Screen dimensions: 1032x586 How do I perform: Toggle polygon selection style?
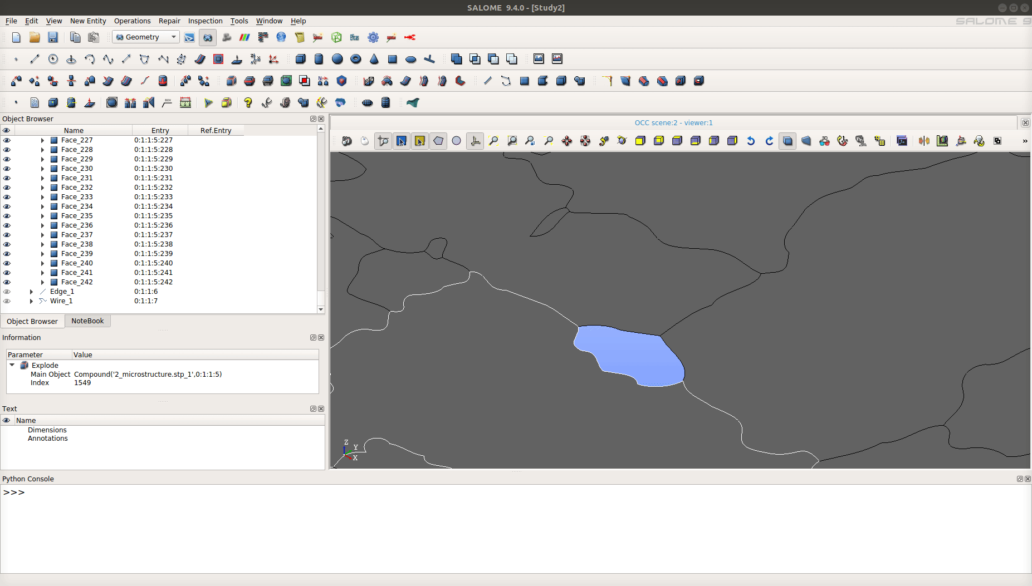(438, 141)
